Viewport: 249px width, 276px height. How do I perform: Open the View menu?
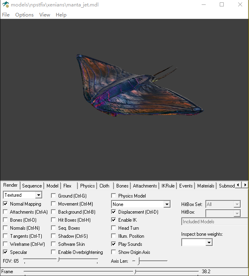point(45,15)
